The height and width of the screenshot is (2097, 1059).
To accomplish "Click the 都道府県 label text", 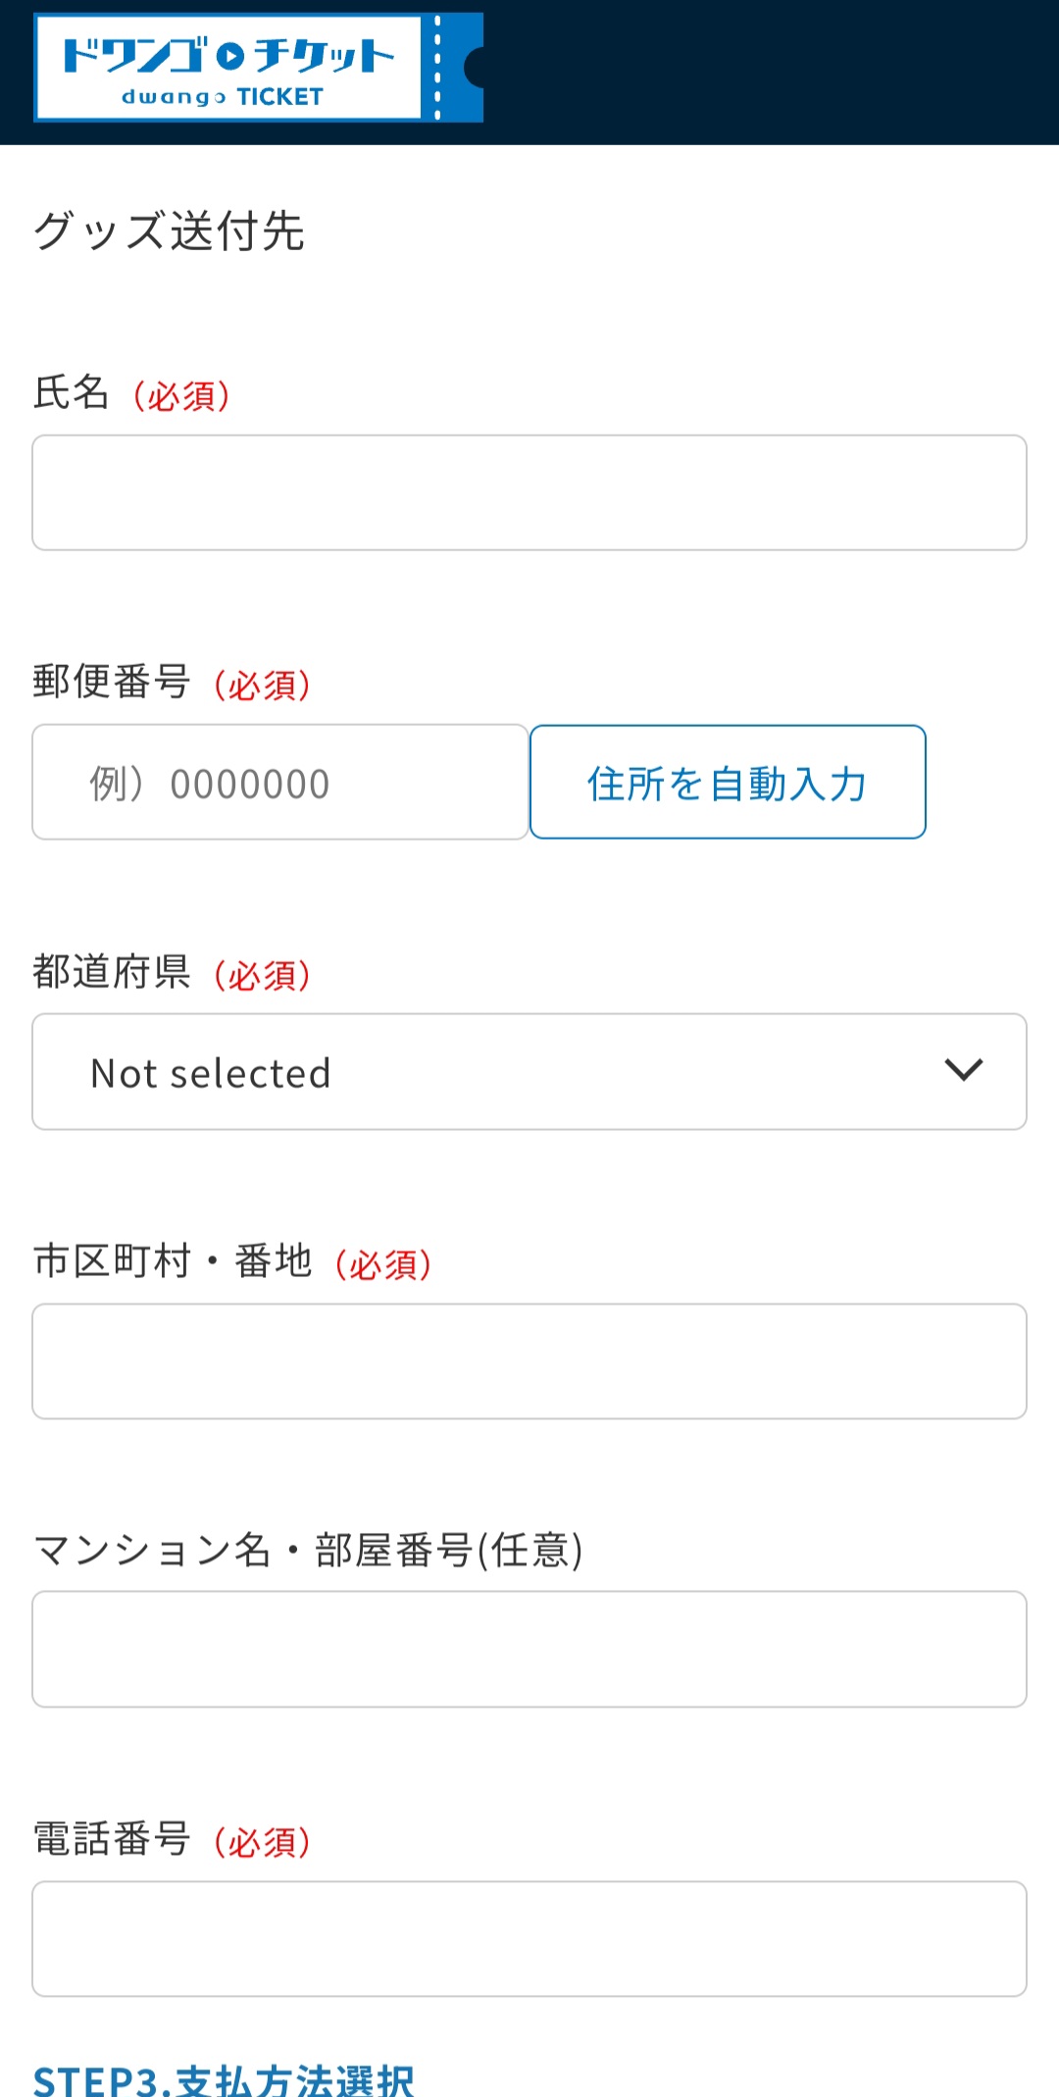I will (112, 972).
